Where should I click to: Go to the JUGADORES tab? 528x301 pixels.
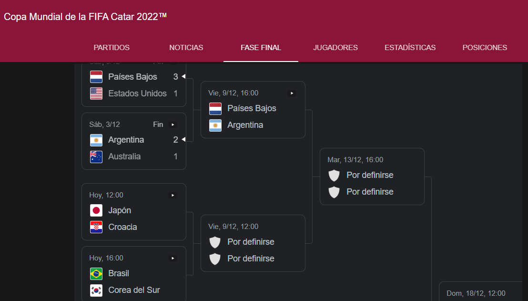(335, 48)
